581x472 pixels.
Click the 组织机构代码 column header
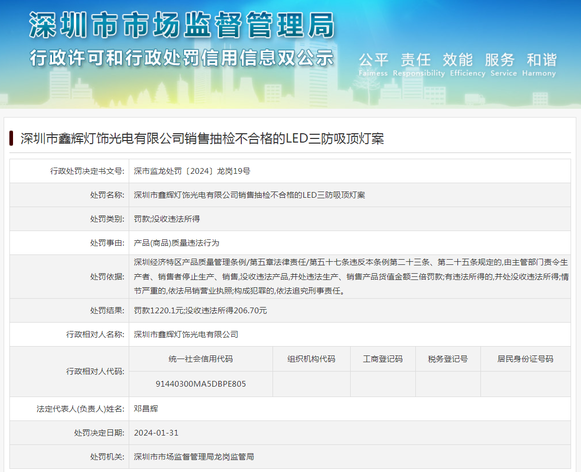[311, 359]
